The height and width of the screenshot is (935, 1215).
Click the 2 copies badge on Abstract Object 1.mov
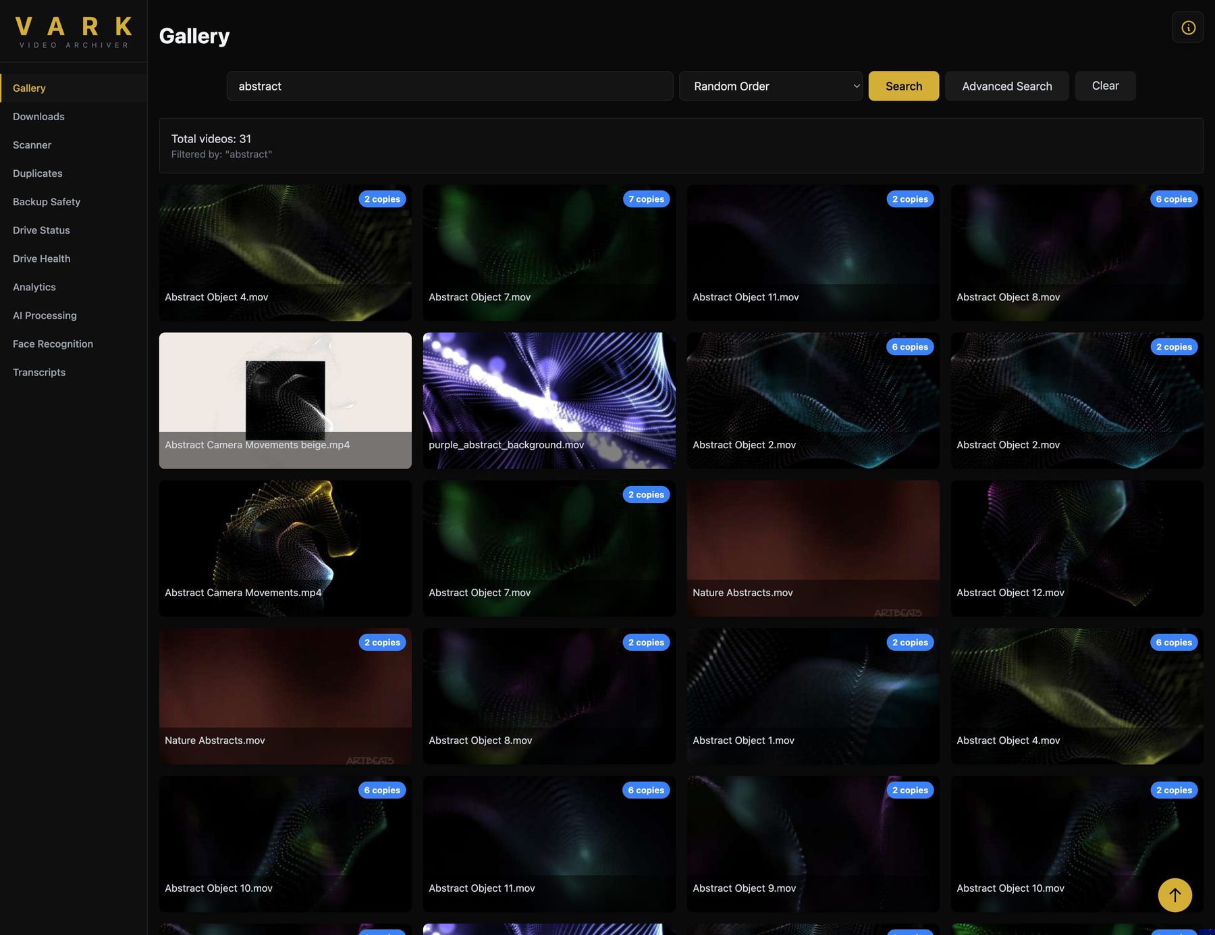coord(910,643)
